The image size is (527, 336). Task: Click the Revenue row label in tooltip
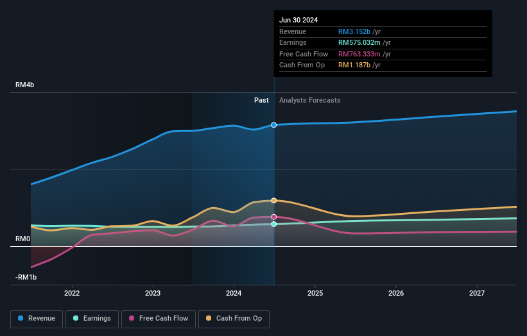[293, 31]
